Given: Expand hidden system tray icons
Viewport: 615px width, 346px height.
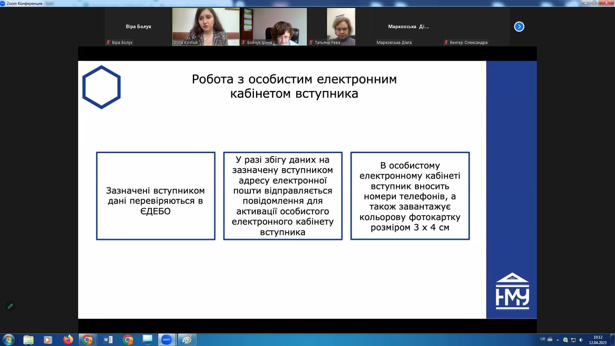Looking at the screenshot, I should [x=558, y=340].
